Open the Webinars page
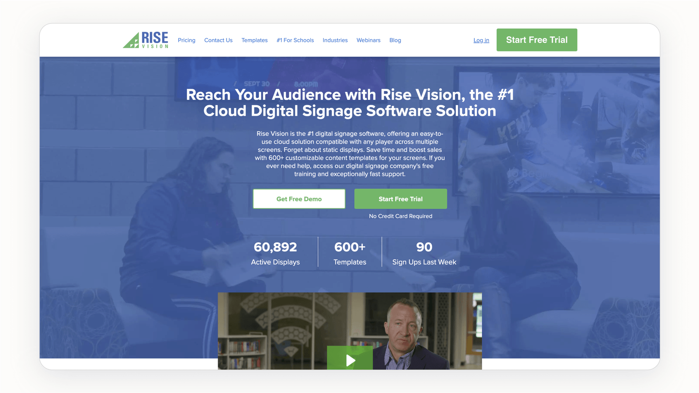699x393 pixels. (x=368, y=40)
